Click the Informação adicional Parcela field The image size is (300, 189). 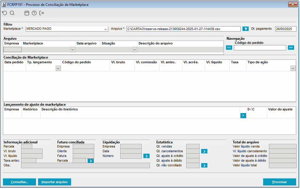[27, 147]
